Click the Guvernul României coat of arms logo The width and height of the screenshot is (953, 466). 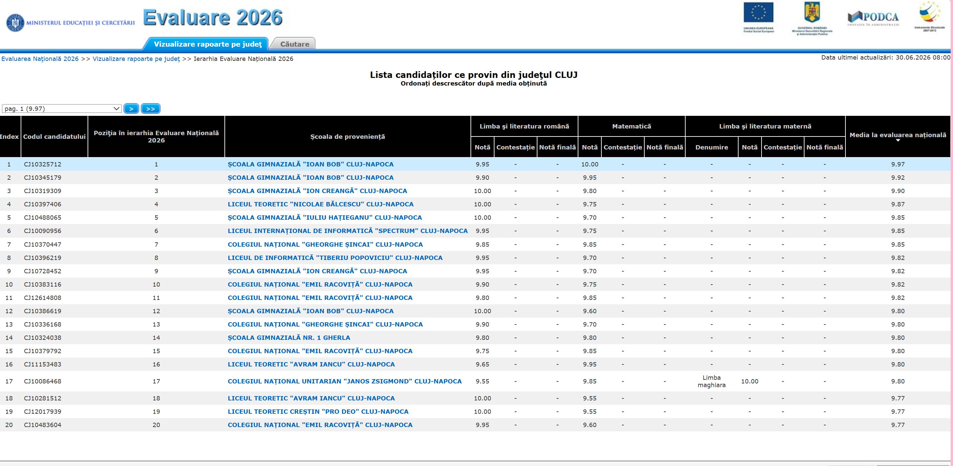pos(812,18)
